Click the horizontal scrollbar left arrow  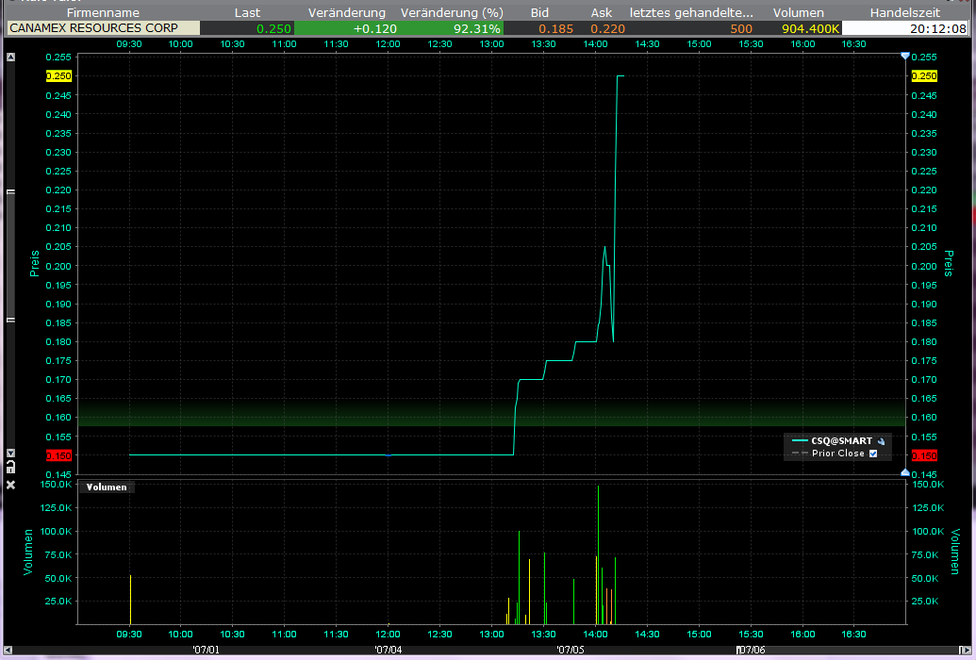point(6,649)
